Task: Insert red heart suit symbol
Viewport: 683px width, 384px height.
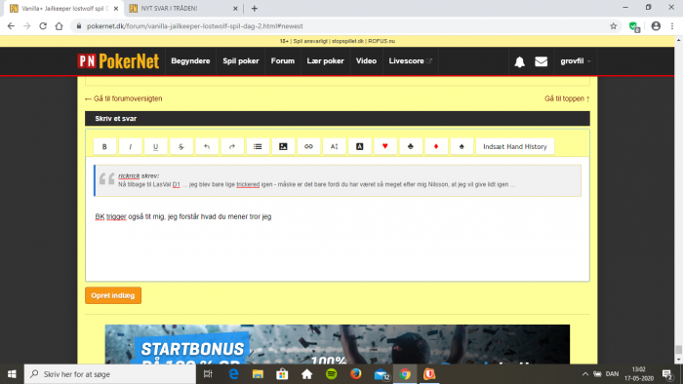Action: click(385, 146)
